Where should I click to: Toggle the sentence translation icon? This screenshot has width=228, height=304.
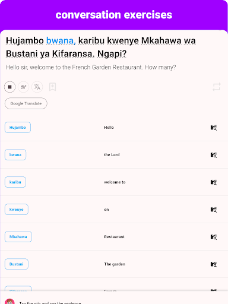pyautogui.click(x=37, y=87)
